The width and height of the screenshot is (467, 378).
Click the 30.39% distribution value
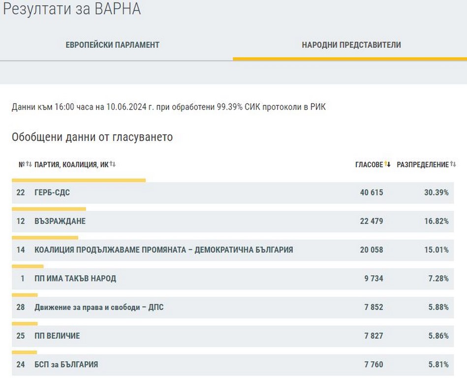tap(436, 192)
